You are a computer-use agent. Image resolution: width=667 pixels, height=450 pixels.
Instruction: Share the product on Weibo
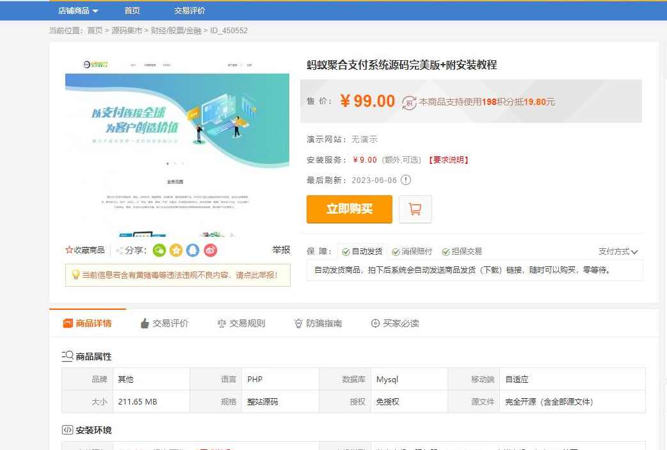pyautogui.click(x=211, y=250)
